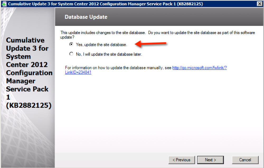Choose 'No, I will update the site database later'

71,54
